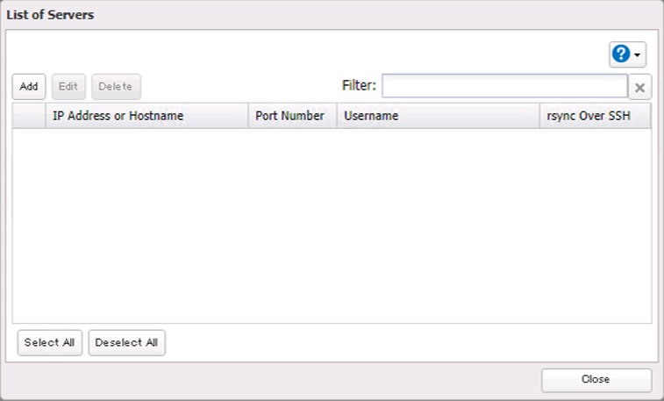Click the Filter label text
Screen dimensions: 664x401
coord(359,86)
